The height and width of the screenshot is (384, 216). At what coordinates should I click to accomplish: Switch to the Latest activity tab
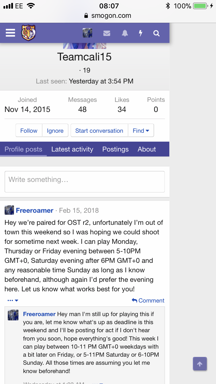tap(72, 149)
